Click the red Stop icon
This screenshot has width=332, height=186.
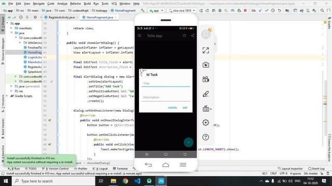coord(245,10)
